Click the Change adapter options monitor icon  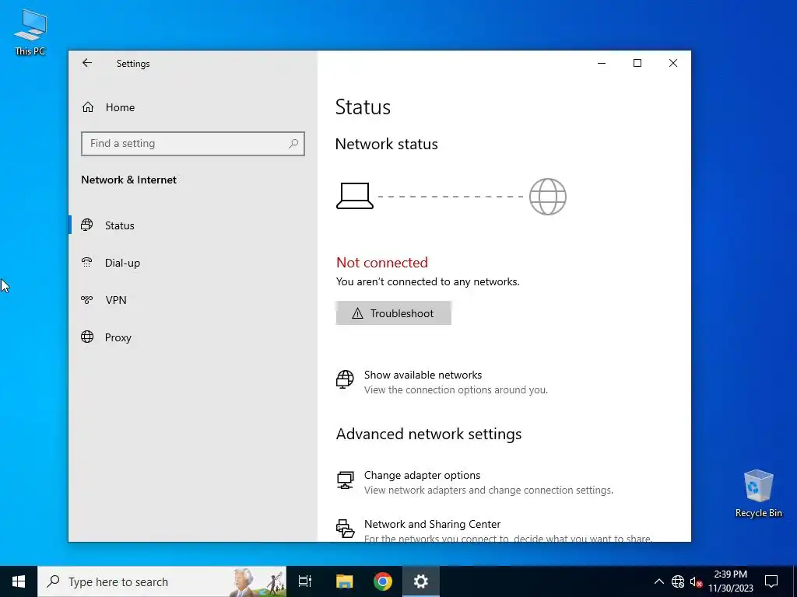click(x=345, y=480)
